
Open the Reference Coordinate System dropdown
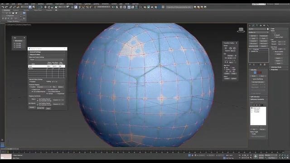tap(62, 7)
